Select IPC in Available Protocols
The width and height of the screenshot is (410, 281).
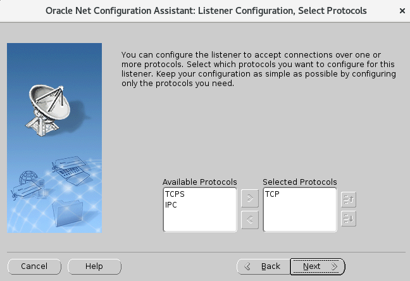coord(171,205)
